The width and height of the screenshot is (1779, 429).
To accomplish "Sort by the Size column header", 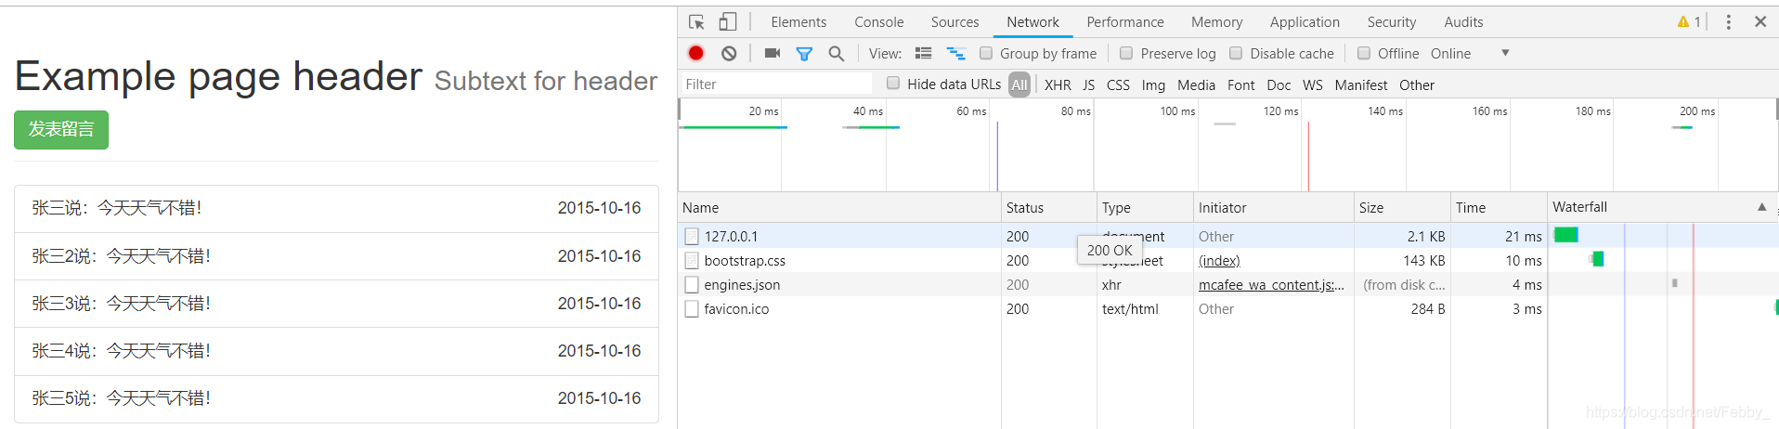I will tap(1402, 208).
